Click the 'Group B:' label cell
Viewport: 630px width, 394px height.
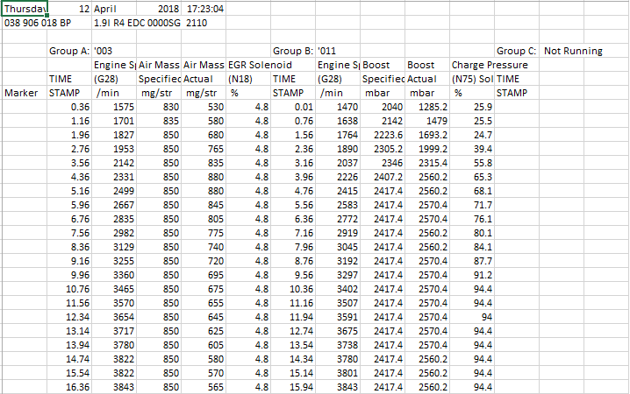pyautogui.click(x=293, y=51)
